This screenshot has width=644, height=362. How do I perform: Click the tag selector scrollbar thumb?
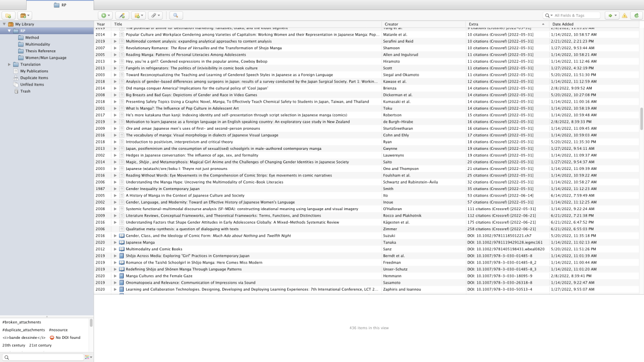91,323
